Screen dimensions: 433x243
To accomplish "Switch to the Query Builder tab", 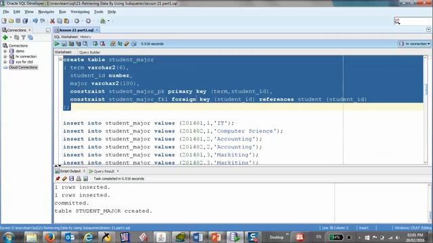I will (x=89, y=53).
